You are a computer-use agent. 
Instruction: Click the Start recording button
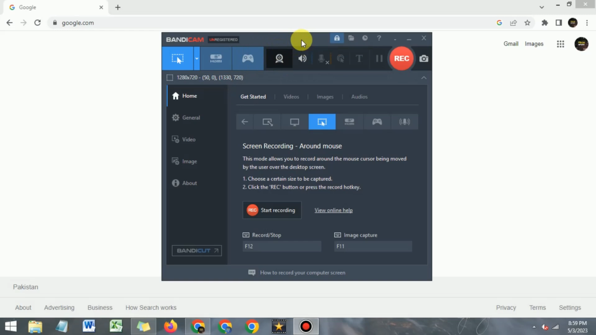(x=272, y=210)
